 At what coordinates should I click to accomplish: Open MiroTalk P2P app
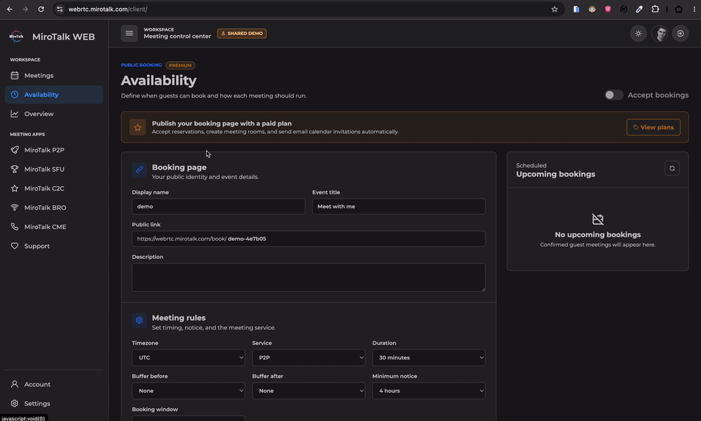click(x=53, y=150)
